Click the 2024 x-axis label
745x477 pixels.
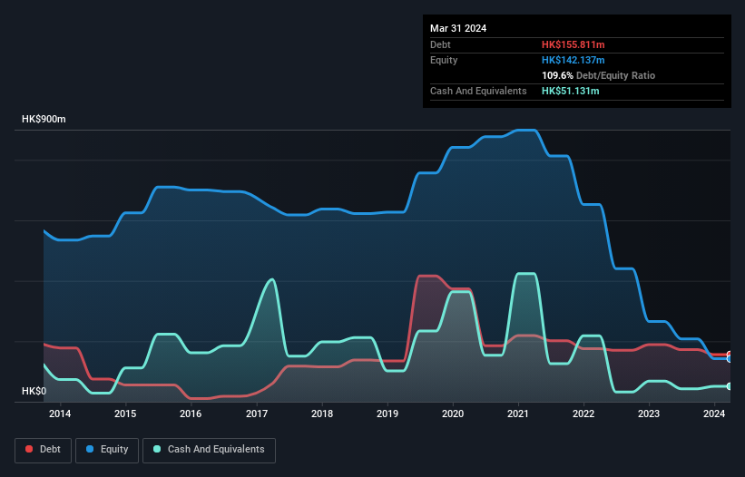(714, 414)
